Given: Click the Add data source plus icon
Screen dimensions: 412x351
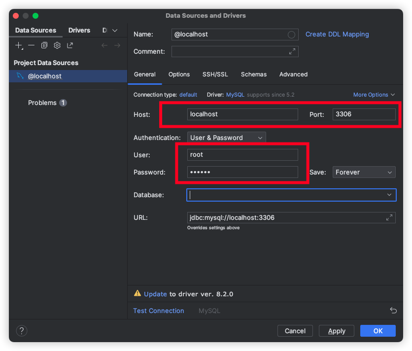Looking at the screenshot, I should pos(19,45).
